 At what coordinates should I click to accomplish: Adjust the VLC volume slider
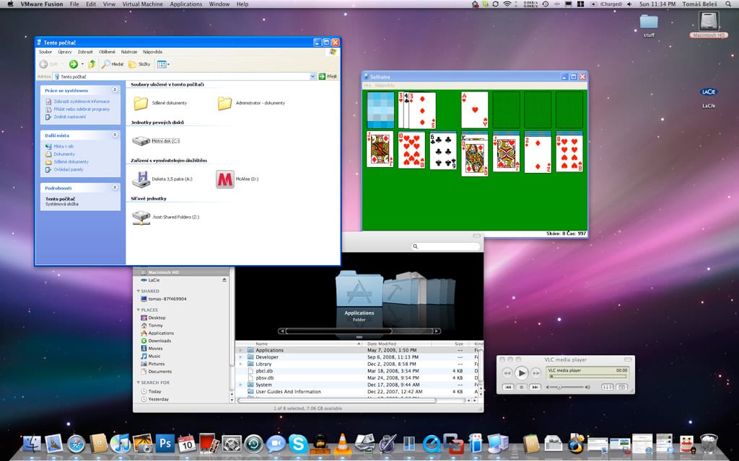coord(568,387)
